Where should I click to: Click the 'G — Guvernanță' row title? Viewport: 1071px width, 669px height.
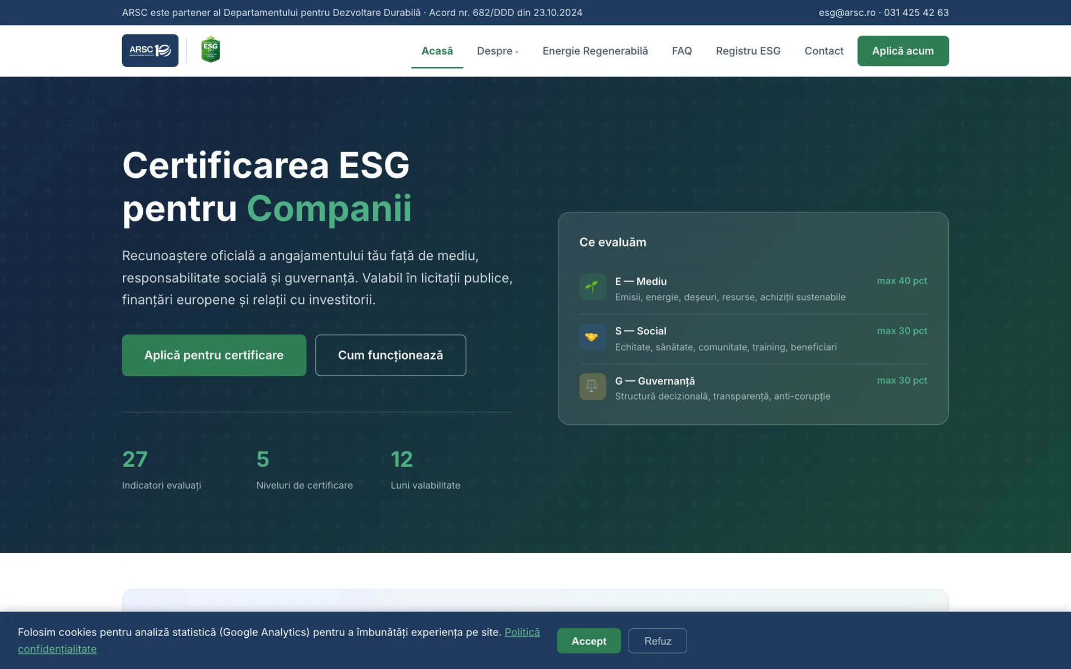(655, 381)
